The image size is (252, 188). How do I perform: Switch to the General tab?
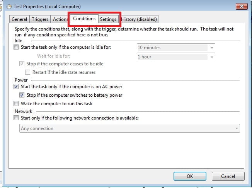point(19,19)
